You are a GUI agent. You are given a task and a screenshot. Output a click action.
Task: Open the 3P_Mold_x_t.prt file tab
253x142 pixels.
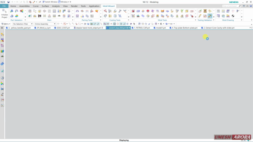click(42, 28)
